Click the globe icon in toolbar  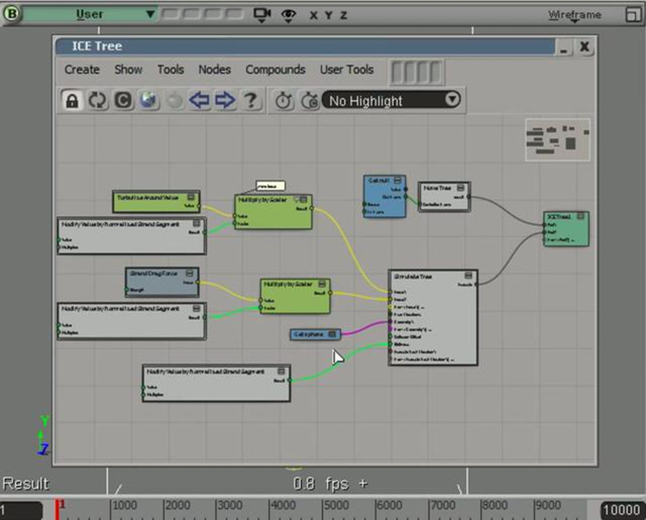pos(148,100)
